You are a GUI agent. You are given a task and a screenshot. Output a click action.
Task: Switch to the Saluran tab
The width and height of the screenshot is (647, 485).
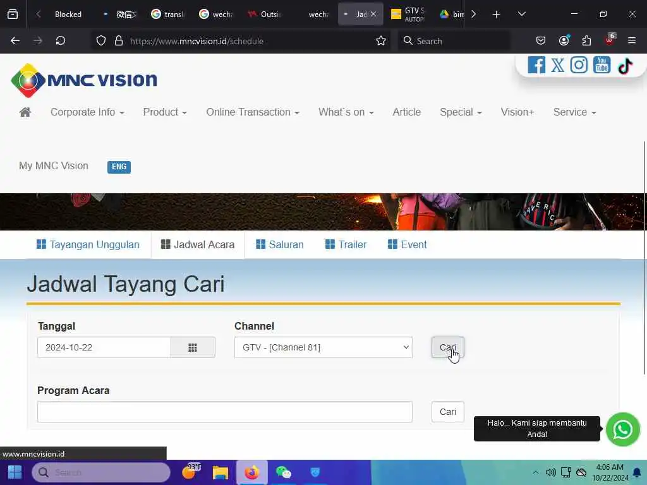(x=280, y=244)
